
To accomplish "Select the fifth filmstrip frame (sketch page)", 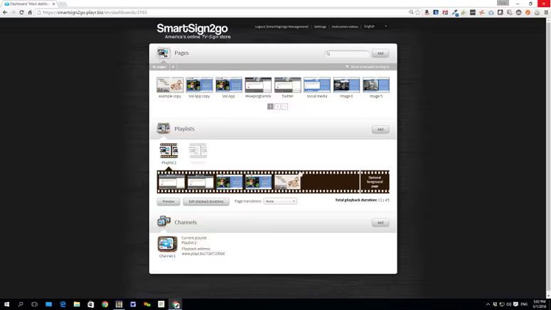I will (287, 182).
